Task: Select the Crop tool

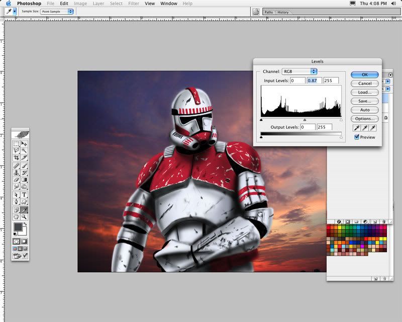Action: [x=17, y=157]
